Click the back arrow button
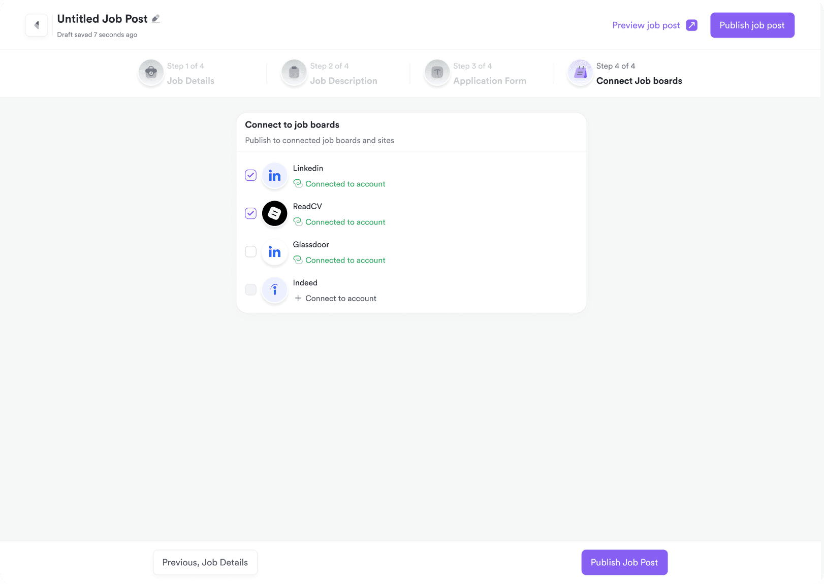824x584 pixels. click(x=37, y=25)
